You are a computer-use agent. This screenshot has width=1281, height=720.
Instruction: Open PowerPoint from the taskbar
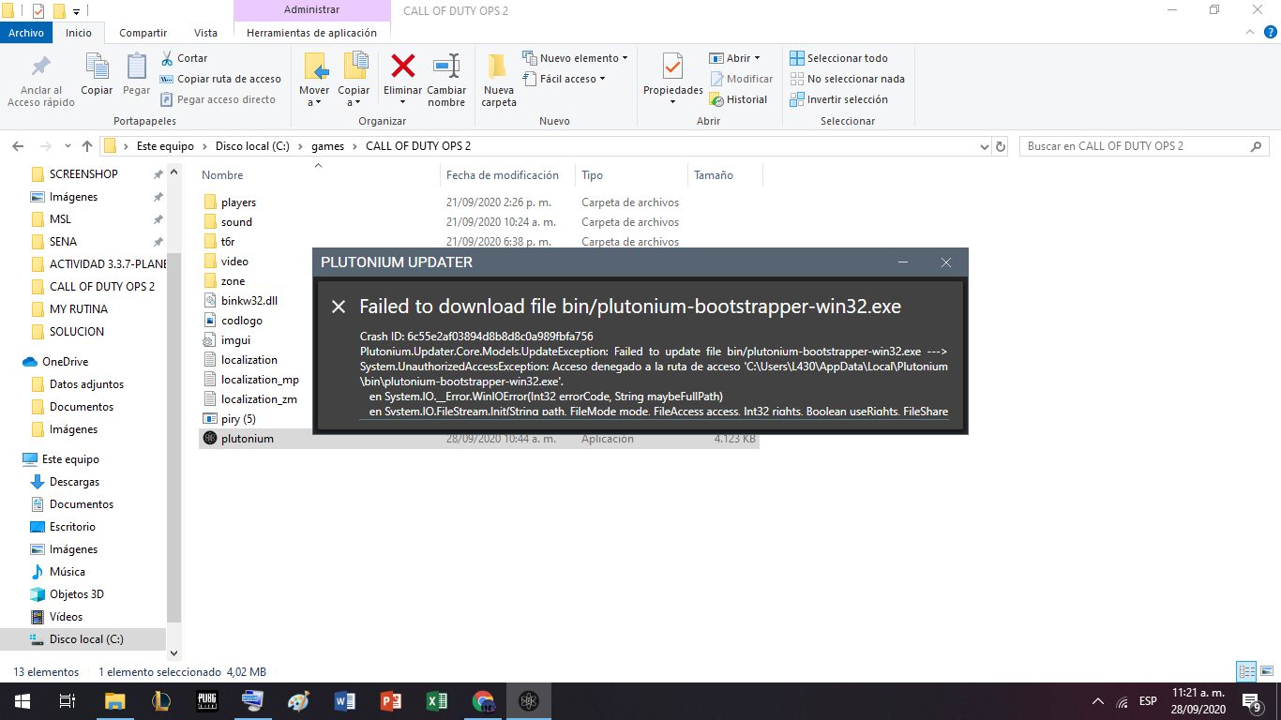point(391,701)
